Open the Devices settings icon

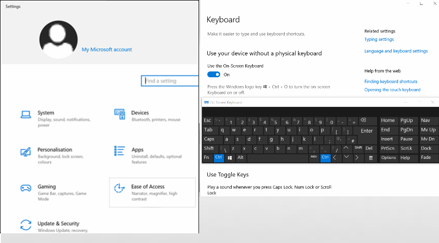120,114
